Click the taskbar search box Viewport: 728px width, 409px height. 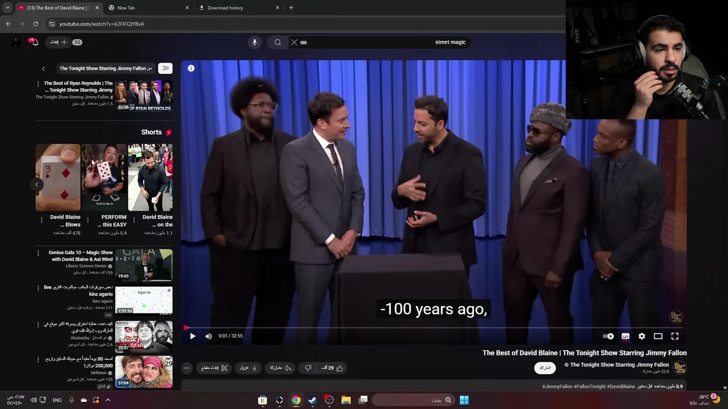point(413,400)
